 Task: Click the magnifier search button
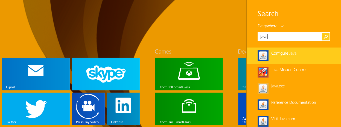(x=326, y=37)
